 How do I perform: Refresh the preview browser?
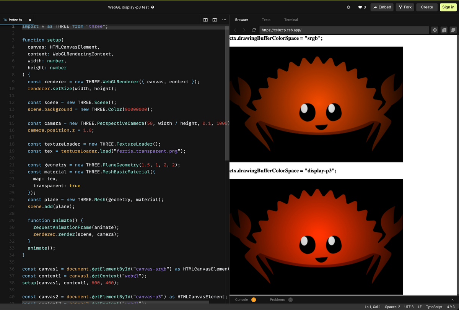tap(254, 30)
